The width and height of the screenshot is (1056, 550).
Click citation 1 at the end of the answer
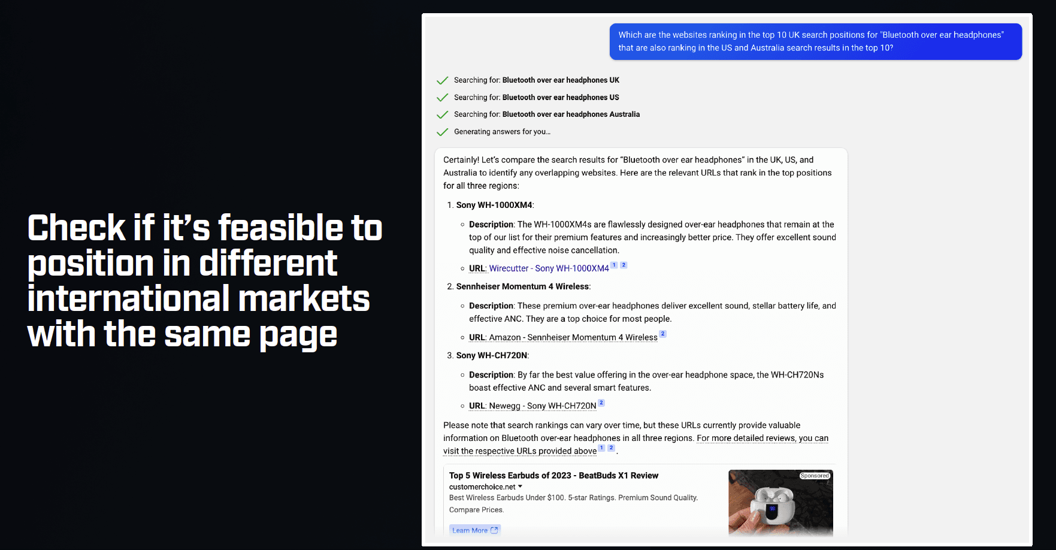point(601,448)
